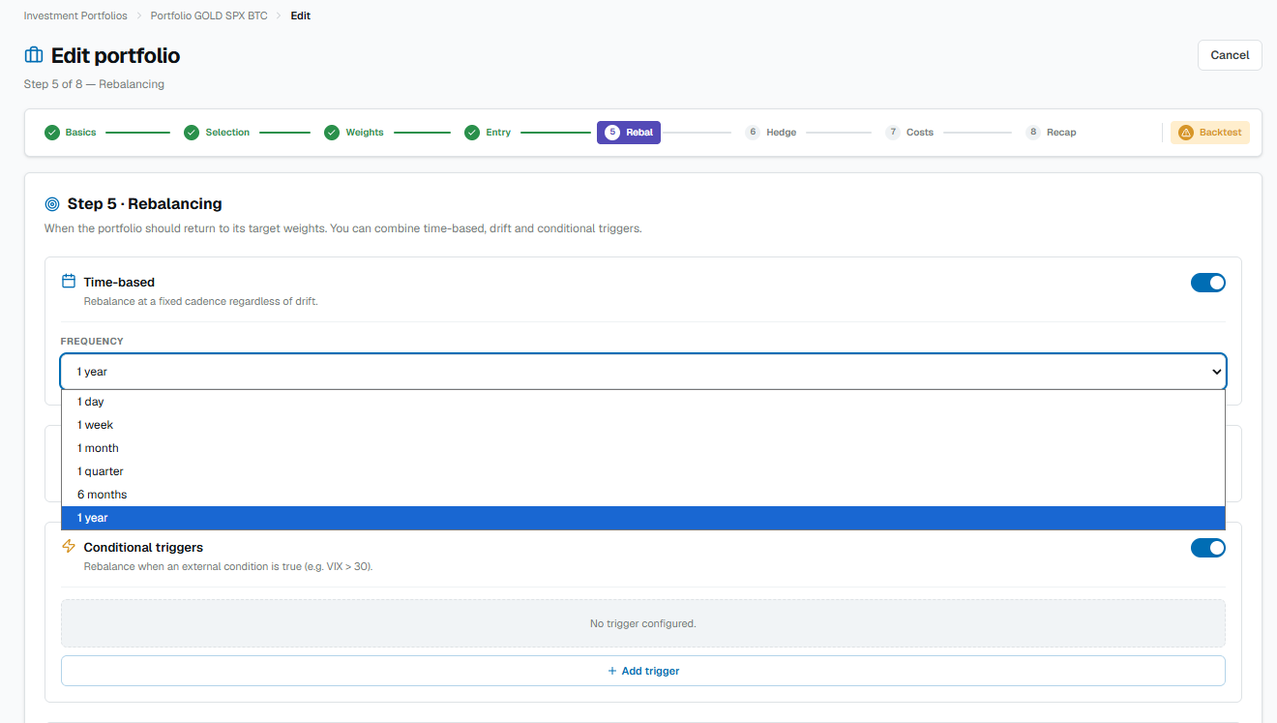The width and height of the screenshot is (1277, 723).
Task: Click the green checkmark for Basics step
Action: coord(52,133)
